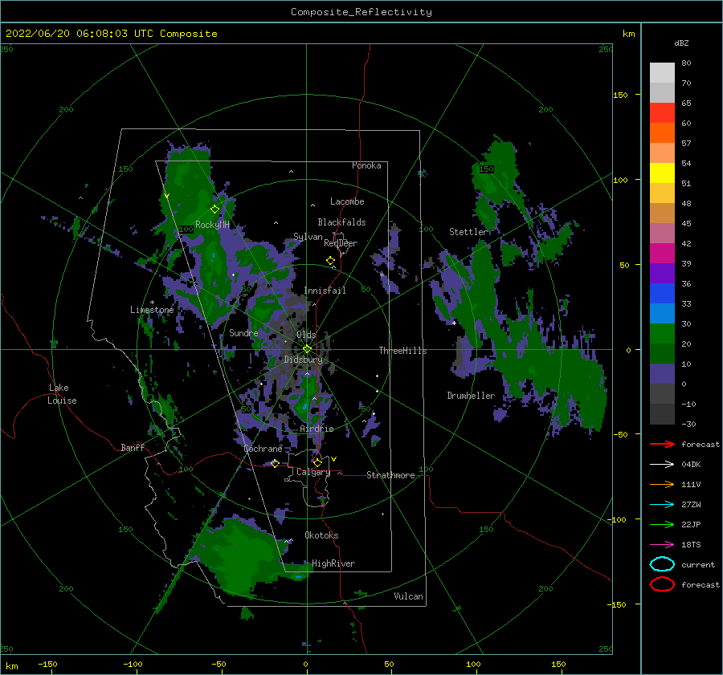This screenshot has width=723, height=675.
Task: Select the bright green 20-30 dBZ swatch
Action: tap(662, 334)
